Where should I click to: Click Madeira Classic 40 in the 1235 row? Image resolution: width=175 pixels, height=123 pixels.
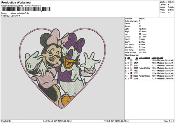pos(165,79)
